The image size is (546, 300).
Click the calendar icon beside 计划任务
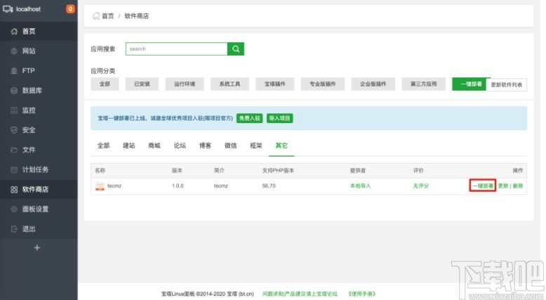click(14, 170)
